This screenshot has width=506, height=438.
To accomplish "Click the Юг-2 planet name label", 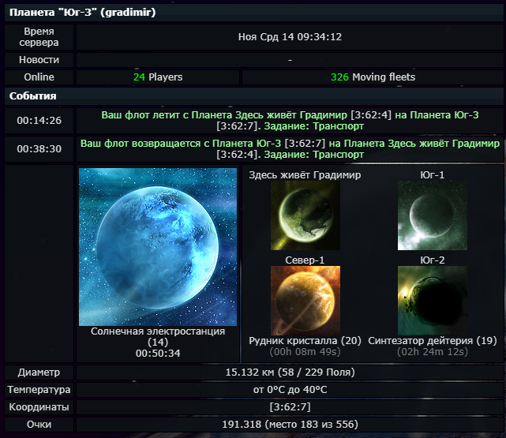I will tap(432, 260).
